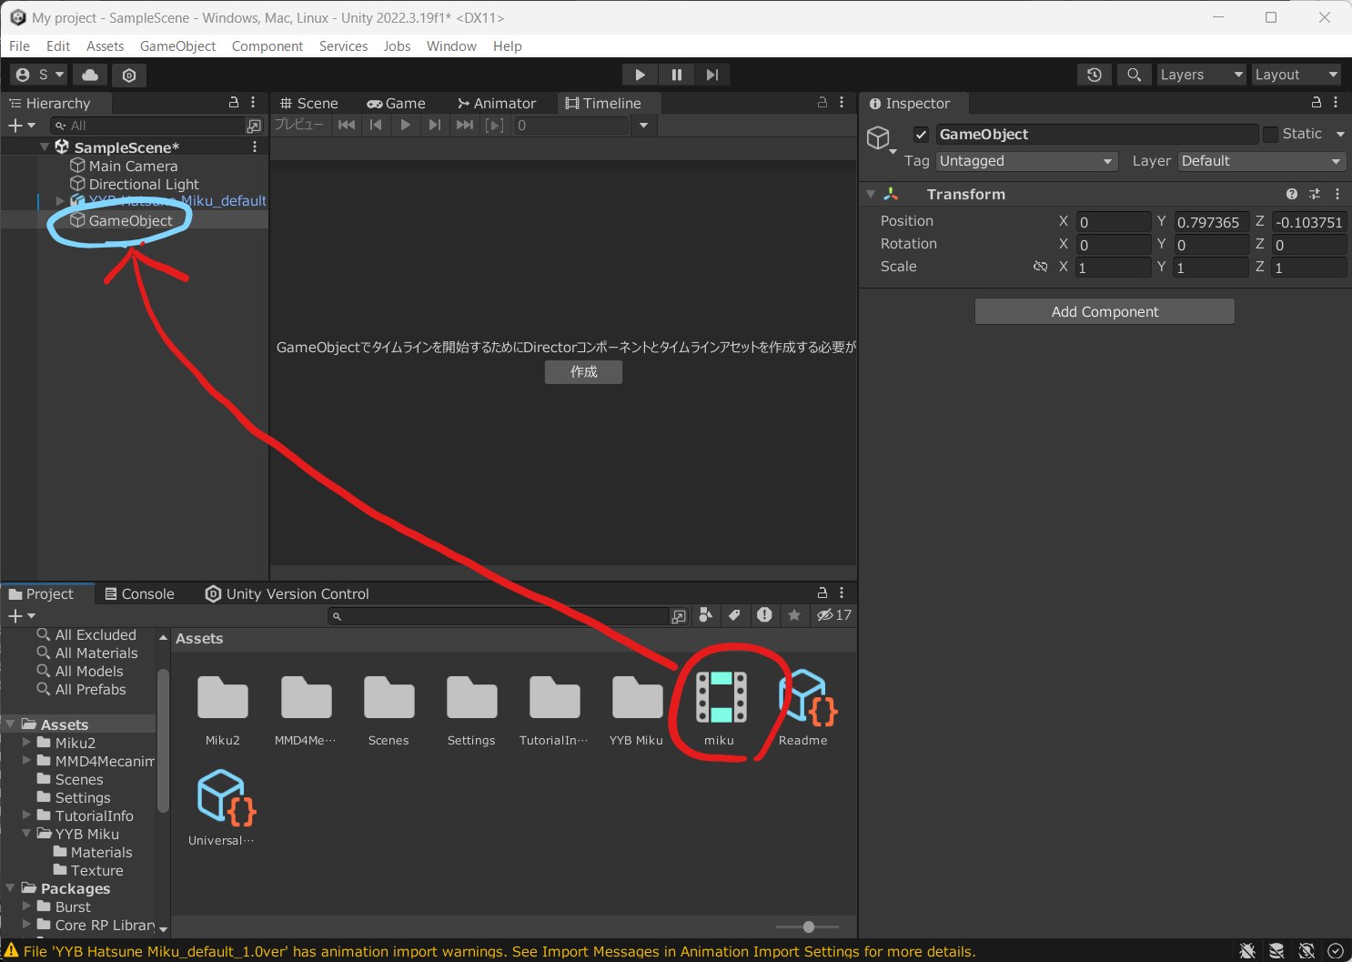1352x962 pixels.
Task: Open the Tag dropdown showing Untagged
Action: pos(1026,161)
